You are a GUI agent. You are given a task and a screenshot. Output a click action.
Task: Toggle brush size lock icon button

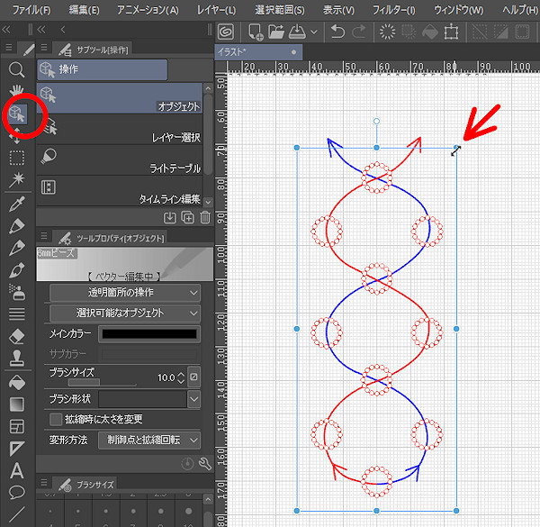(x=193, y=377)
